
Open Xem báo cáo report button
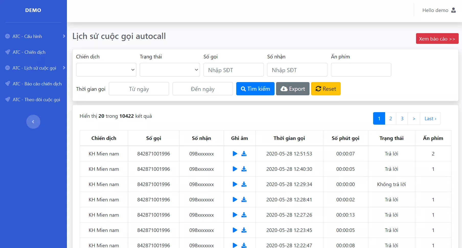pos(437,39)
